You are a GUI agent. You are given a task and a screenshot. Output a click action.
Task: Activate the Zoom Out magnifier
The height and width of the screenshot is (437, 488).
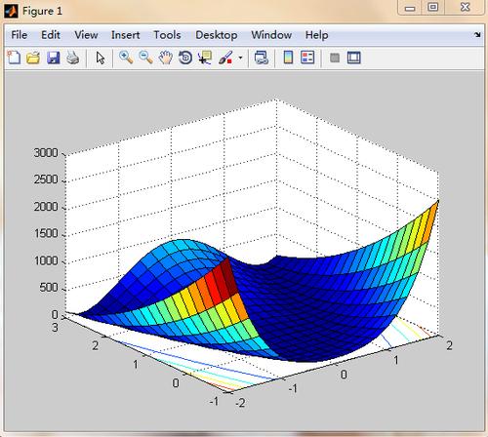pos(145,58)
